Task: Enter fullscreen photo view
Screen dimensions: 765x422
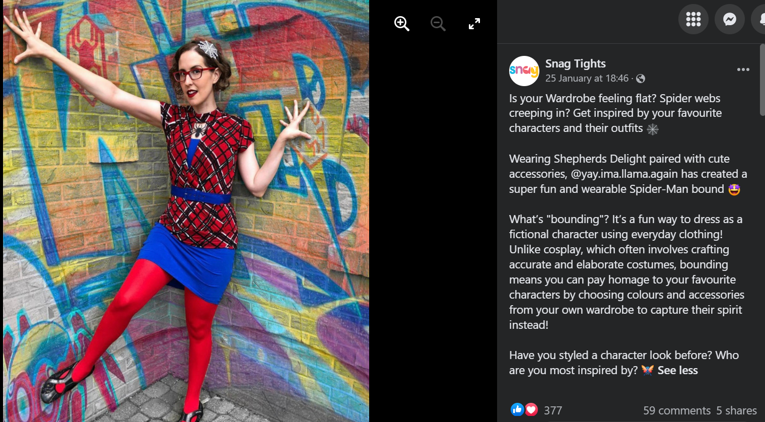Action: coord(474,23)
